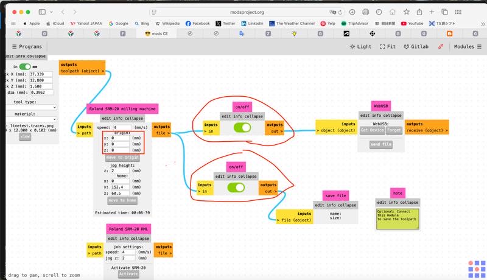487x280 pixels.
Task: Click the receive (object) output port of WebUSB
Action: [427, 130]
